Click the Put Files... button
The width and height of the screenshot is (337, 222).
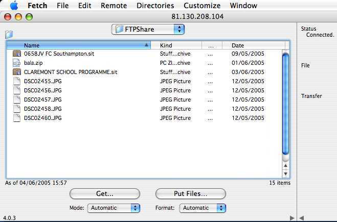coord(190,194)
